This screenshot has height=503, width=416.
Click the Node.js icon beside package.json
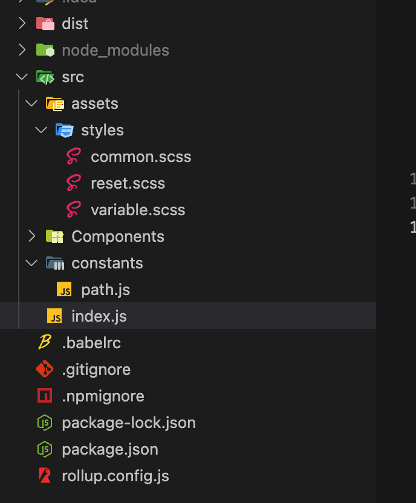pos(45,449)
